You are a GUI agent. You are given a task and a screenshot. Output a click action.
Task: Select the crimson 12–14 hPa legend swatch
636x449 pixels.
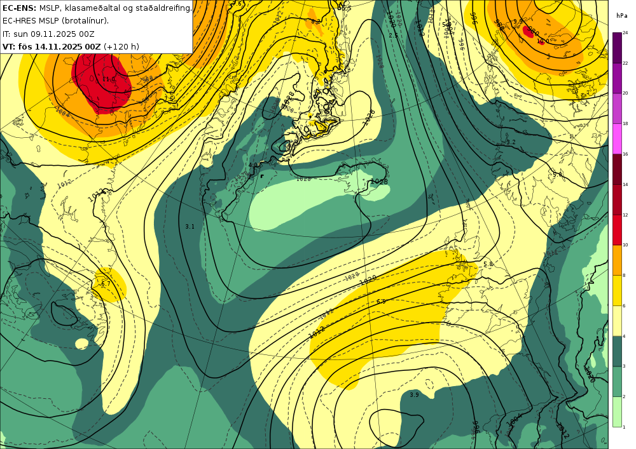(x=617, y=199)
